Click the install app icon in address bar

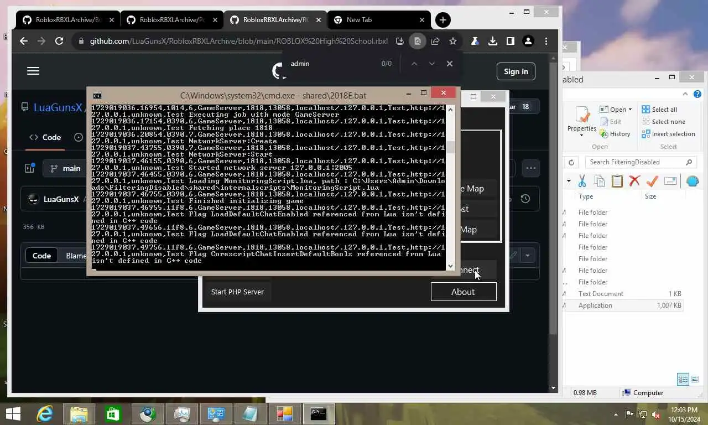(x=400, y=41)
